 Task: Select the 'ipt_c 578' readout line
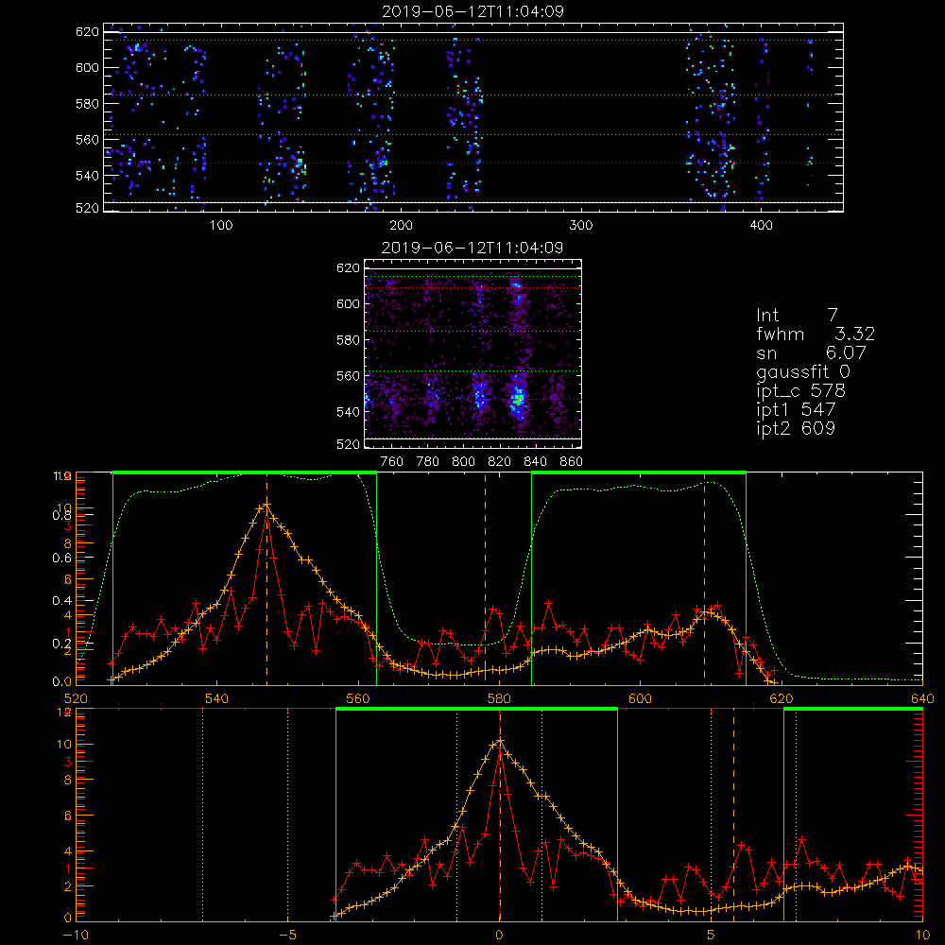(x=801, y=391)
